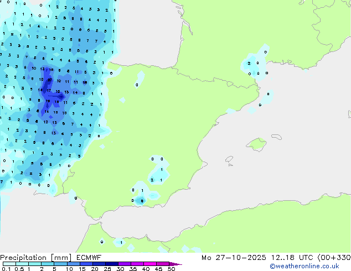Click the 0.1–0.5 mm legend color swatch
Viewport: 351px width, 271px height.
[9, 264]
